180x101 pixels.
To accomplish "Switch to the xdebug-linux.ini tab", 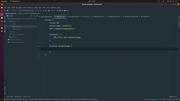I will pos(98,17).
